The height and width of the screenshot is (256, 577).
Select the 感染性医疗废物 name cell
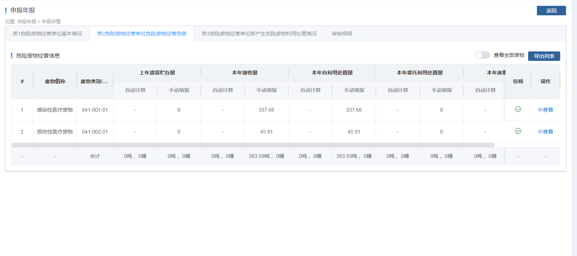pyautogui.click(x=55, y=110)
